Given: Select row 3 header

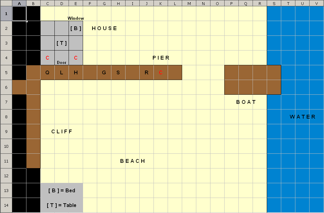Looking at the screenshot, I should pos(6,43).
